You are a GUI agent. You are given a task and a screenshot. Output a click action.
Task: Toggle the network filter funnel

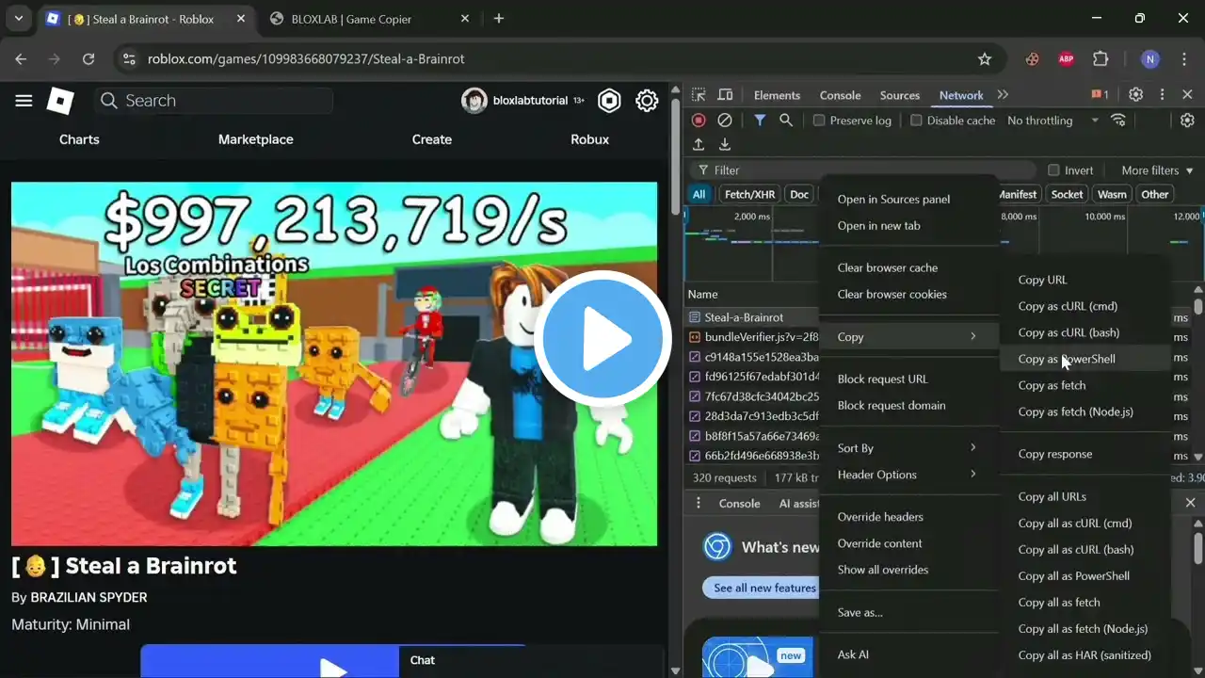coord(760,121)
